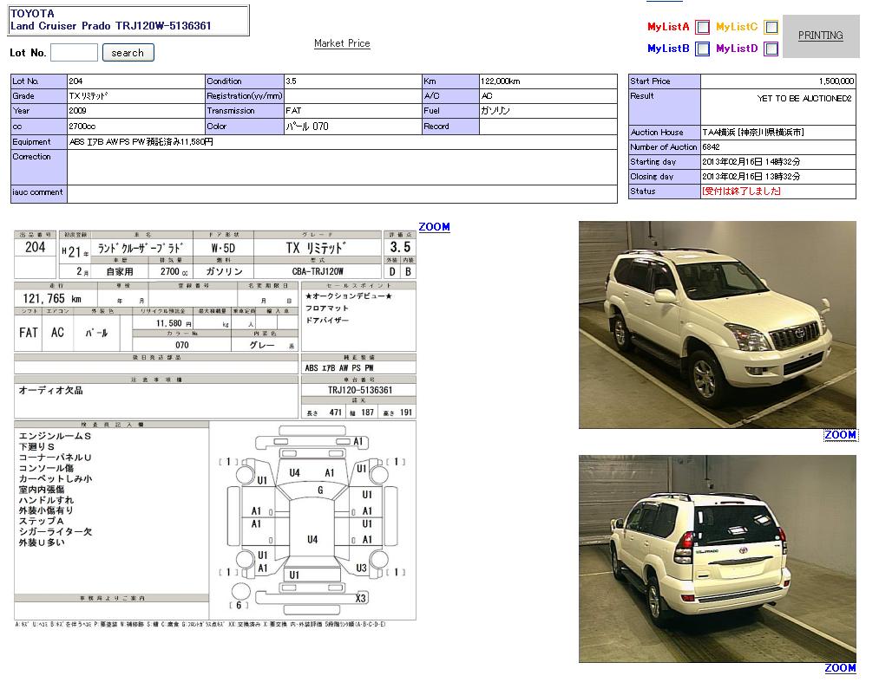Screen dimensions: 879x682
Task: Click ZOOM link above the auction sheet
Action: 434,227
